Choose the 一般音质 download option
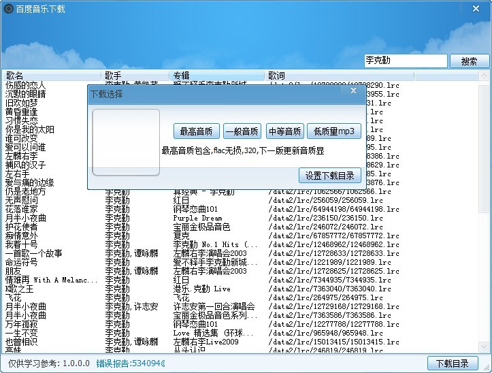 (242, 131)
